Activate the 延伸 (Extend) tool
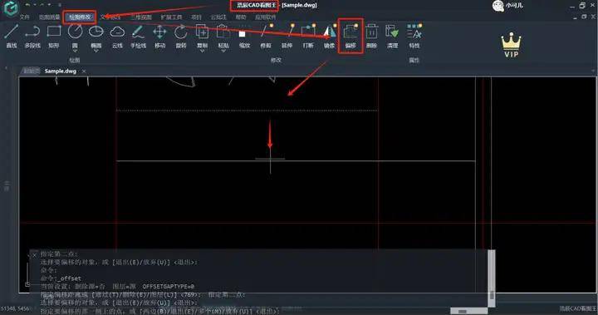Image resolution: width=598 pixels, height=315 pixels. click(x=287, y=36)
